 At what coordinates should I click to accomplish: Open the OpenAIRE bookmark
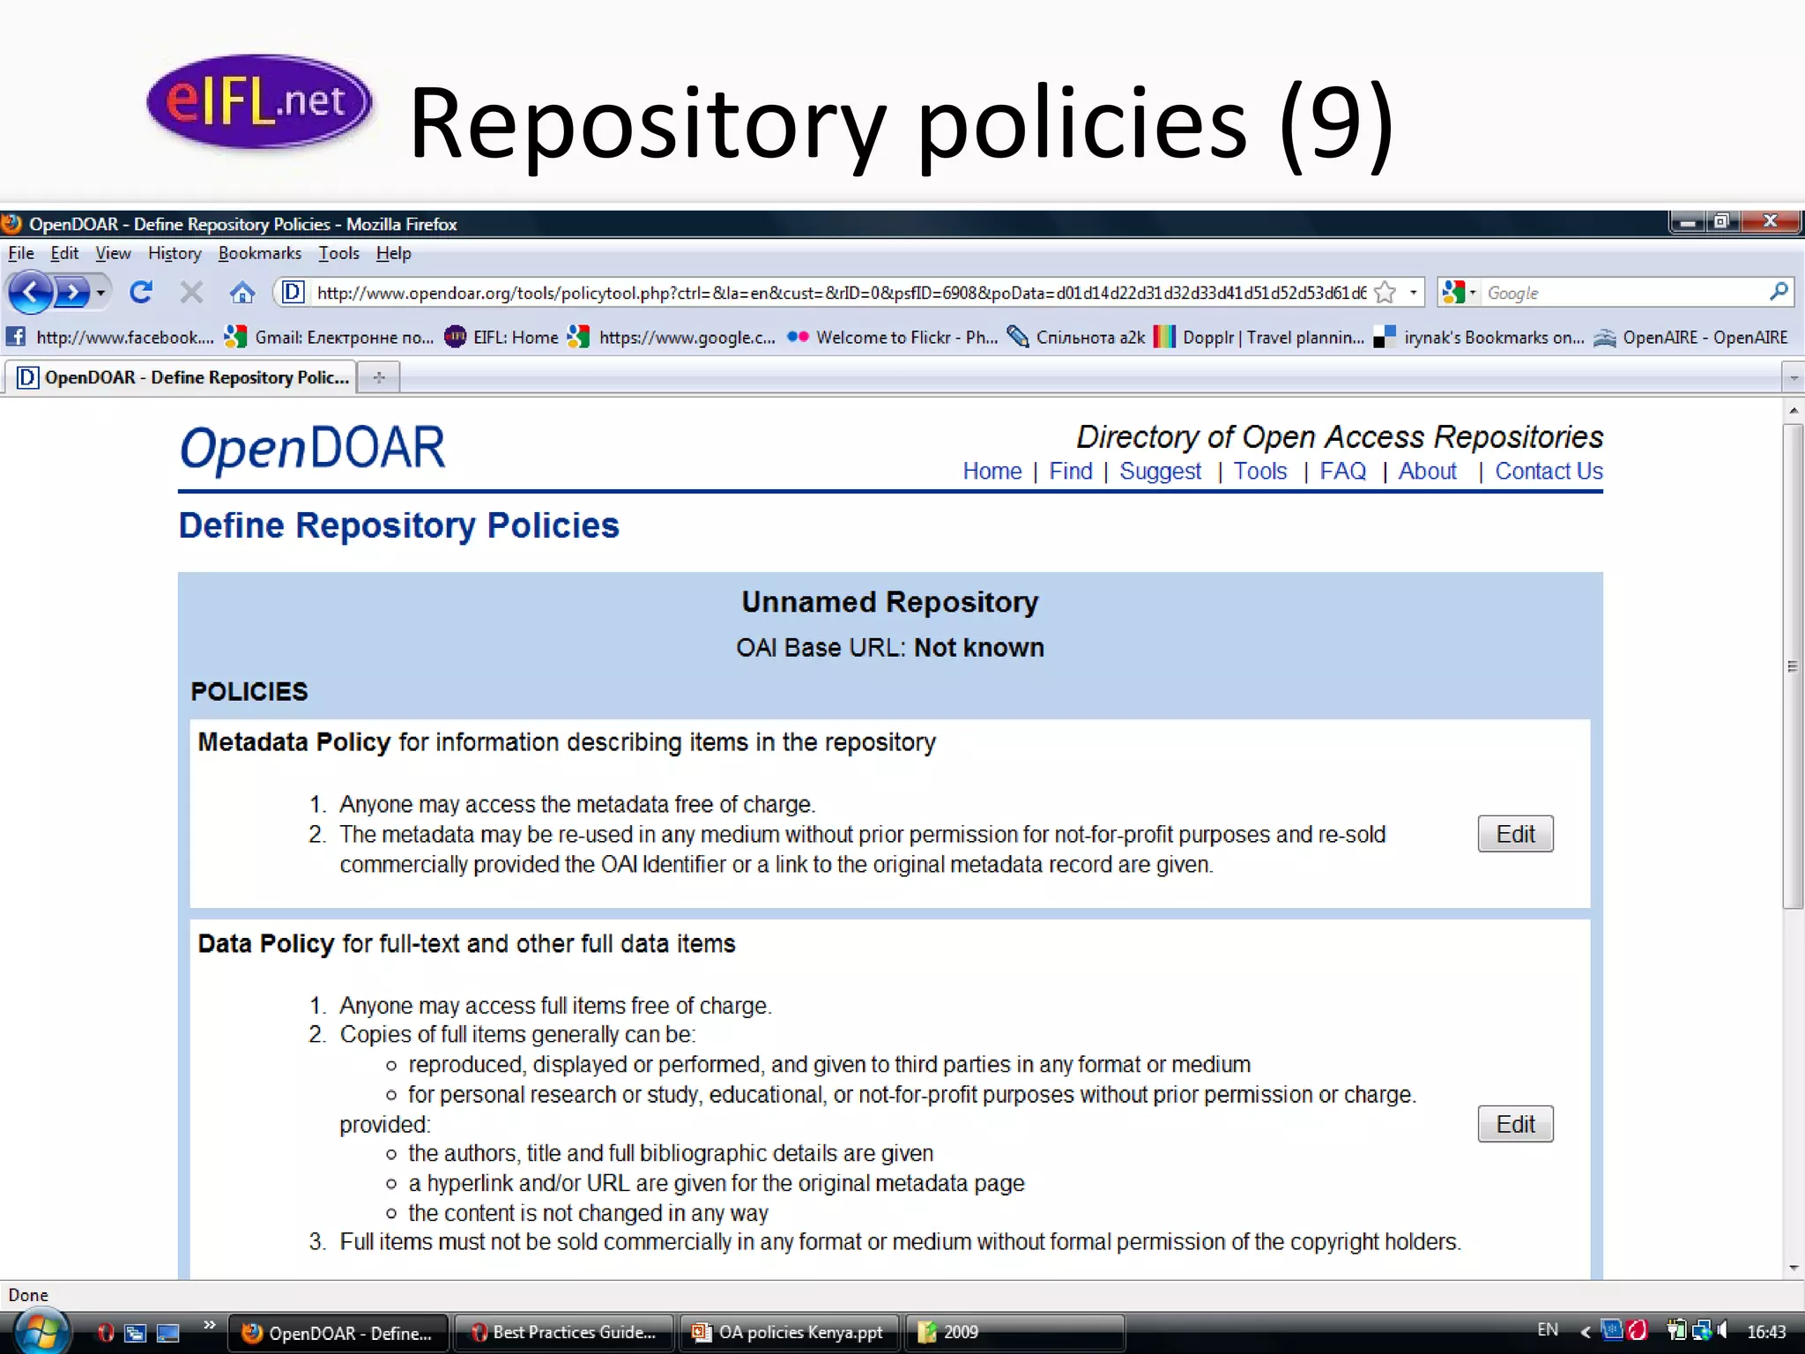1690,337
